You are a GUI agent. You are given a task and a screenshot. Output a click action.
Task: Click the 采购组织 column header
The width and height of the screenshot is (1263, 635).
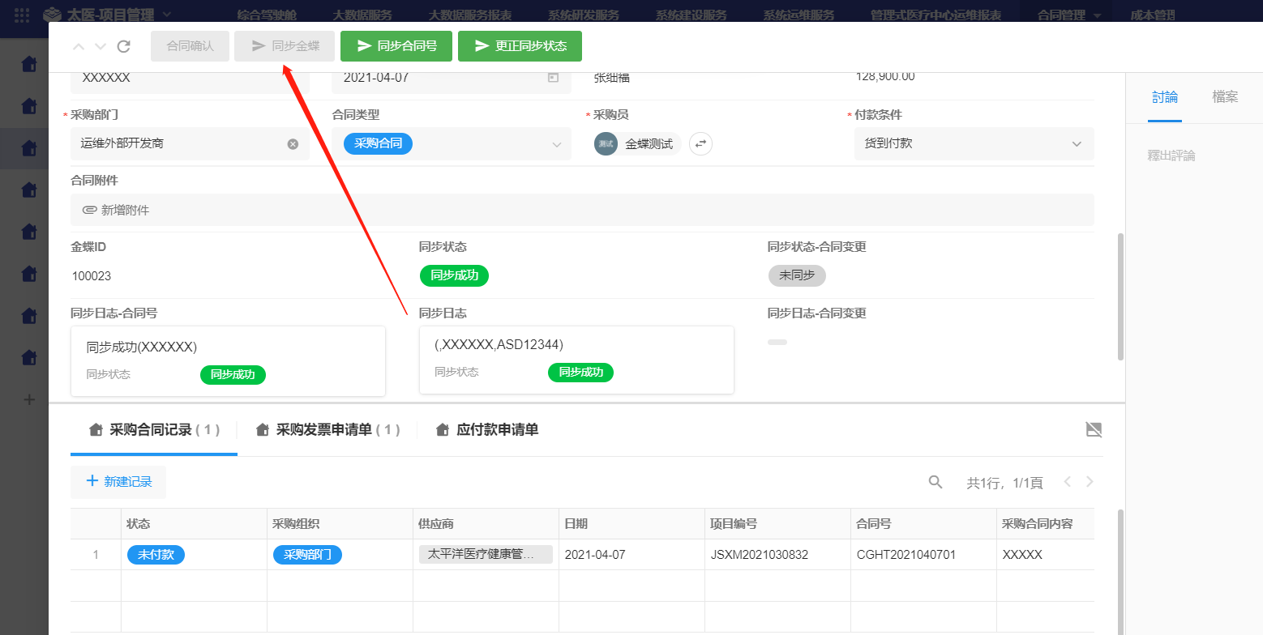340,524
